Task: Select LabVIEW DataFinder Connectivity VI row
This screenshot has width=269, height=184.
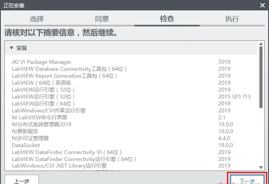Action: pyautogui.click(x=131, y=152)
